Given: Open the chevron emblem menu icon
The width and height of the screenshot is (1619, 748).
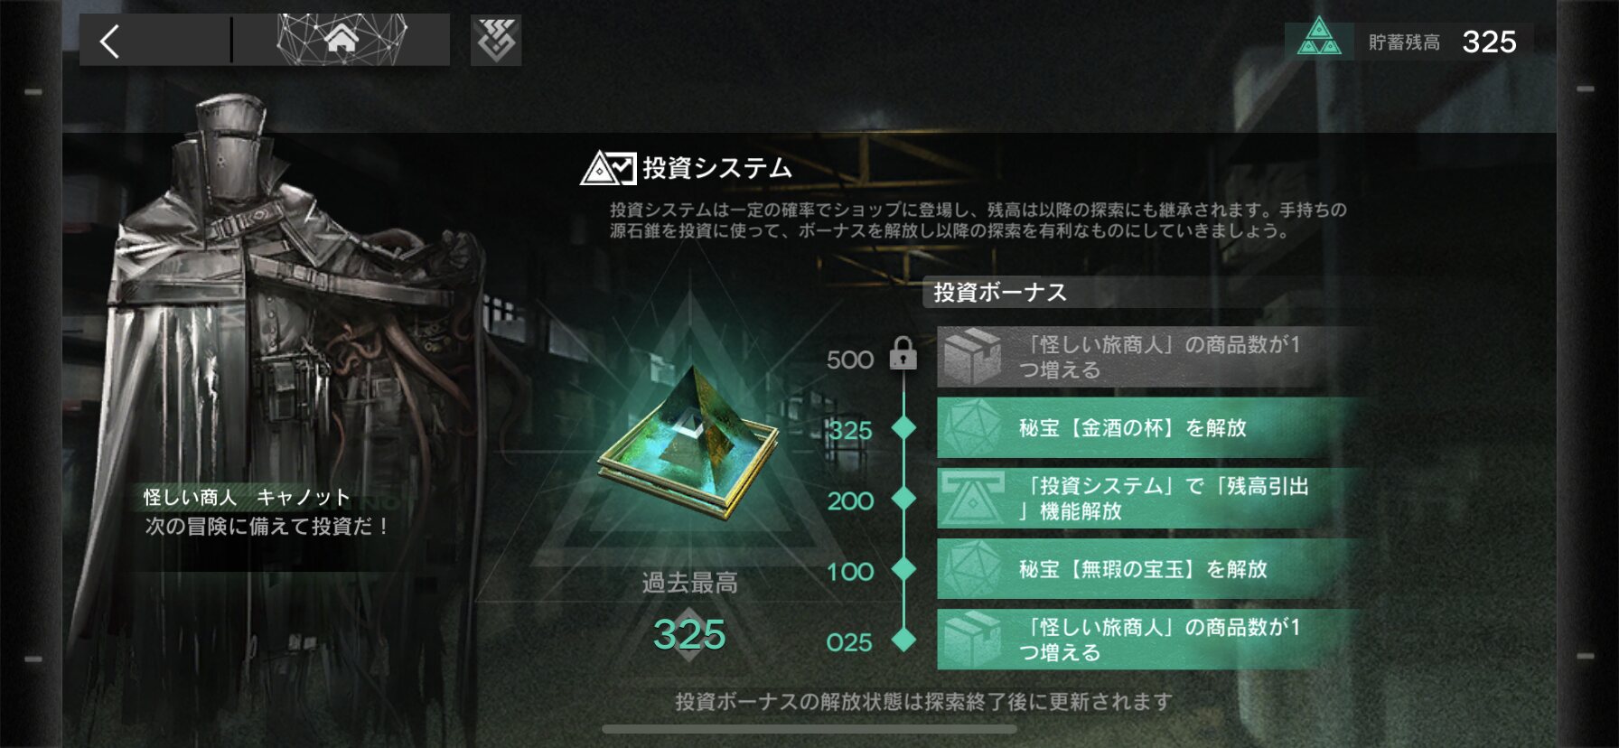Looking at the screenshot, I should pyautogui.click(x=496, y=41).
